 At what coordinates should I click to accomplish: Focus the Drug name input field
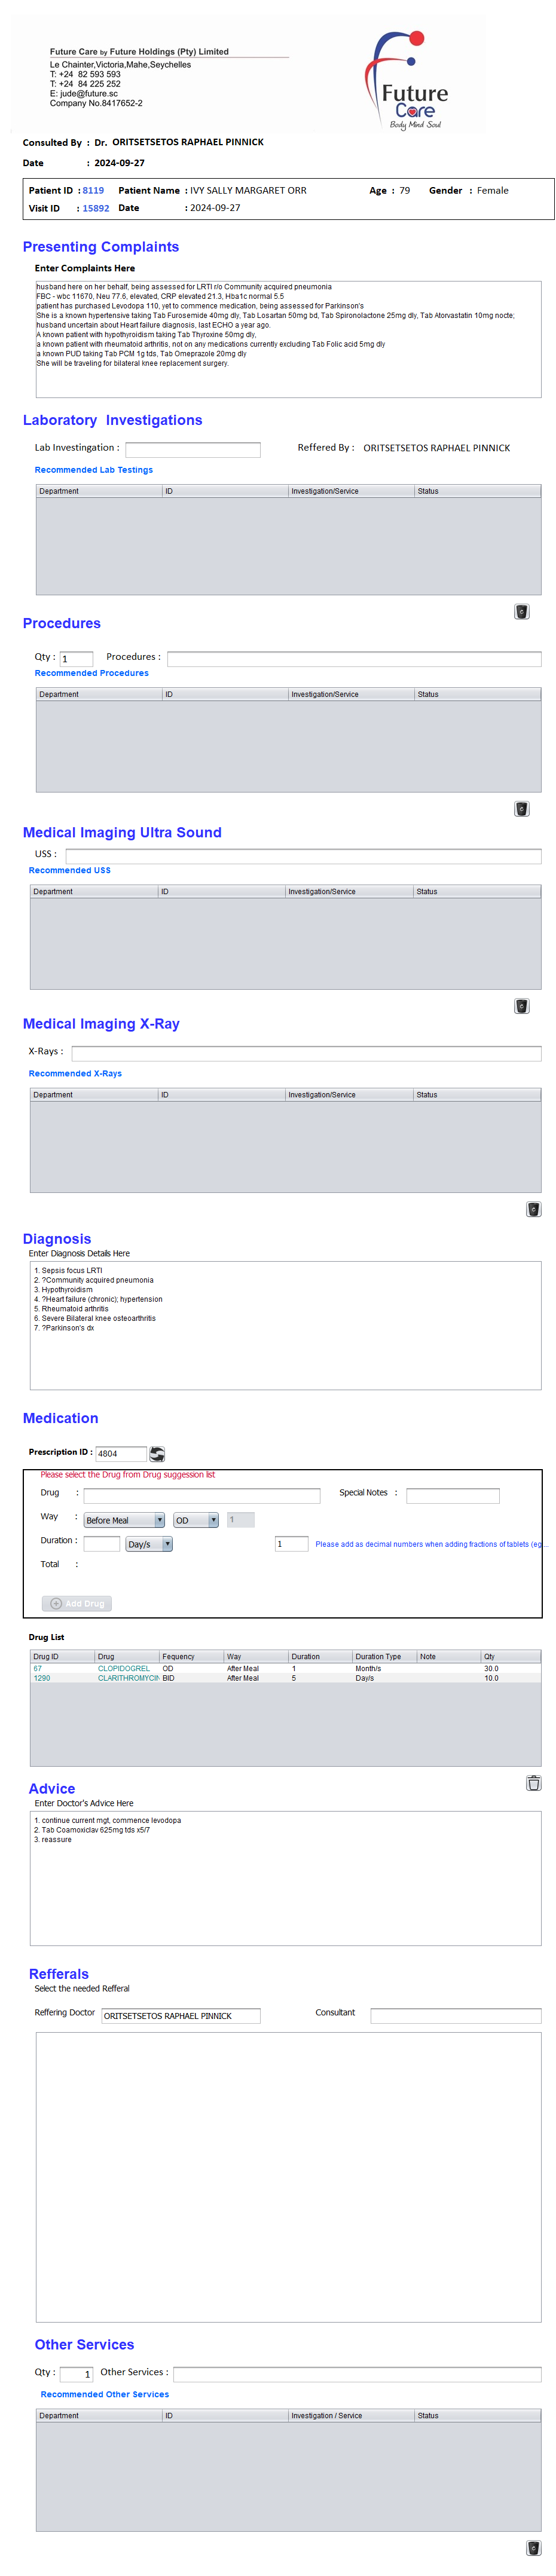click(x=201, y=1495)
